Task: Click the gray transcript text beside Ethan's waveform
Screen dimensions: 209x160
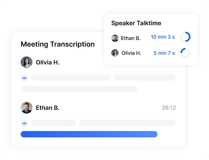Action: pyautogui.click(x=53, y=123)
